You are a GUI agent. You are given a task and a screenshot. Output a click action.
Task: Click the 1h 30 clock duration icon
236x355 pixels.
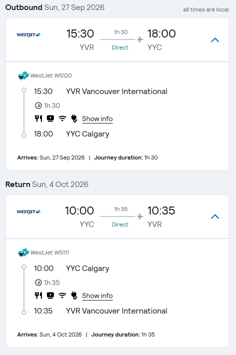point(38,105)
